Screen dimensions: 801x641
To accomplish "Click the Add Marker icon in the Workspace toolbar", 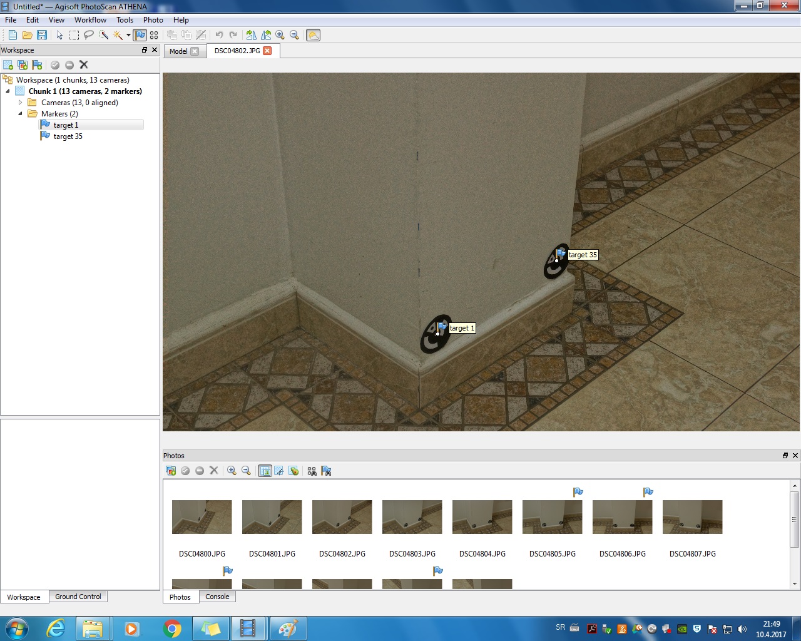I will tap(37, 65).
